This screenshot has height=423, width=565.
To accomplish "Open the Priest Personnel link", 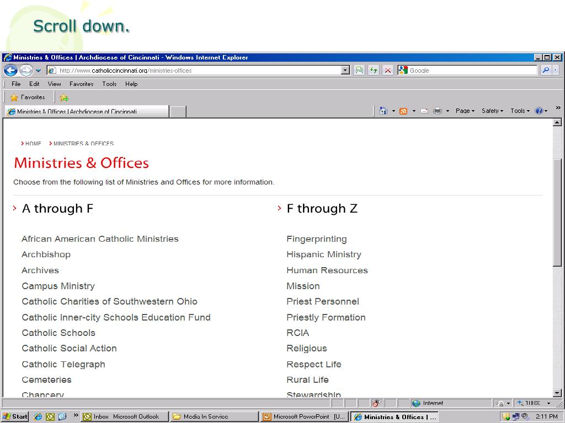I will click(x=323, y=301).
